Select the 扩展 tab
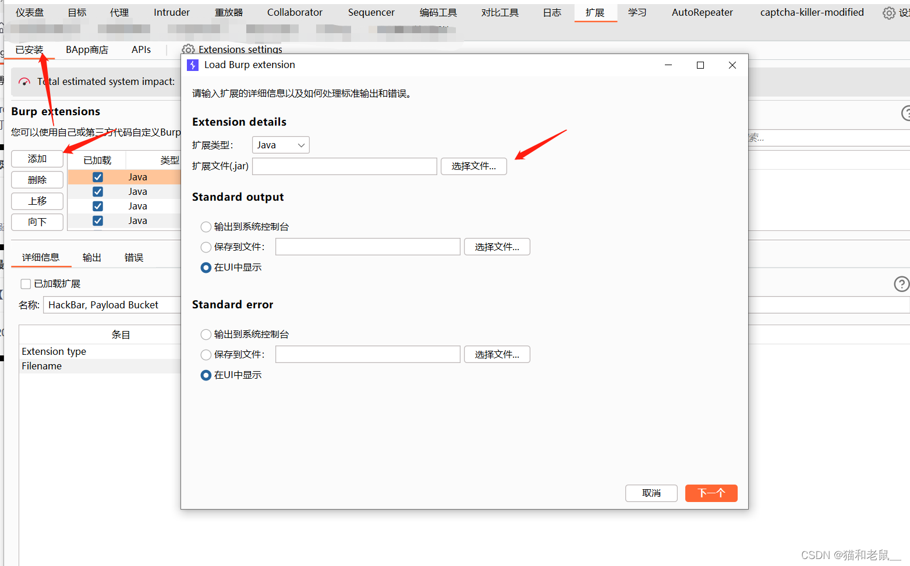The width and height of the screenshot is (910, 566). [595, 12]
